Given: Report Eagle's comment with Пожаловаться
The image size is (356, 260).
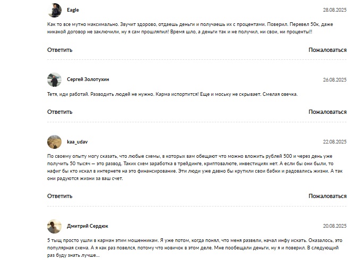Looking at the screenshot, I should pyautogui.click(x=327, y=50).
